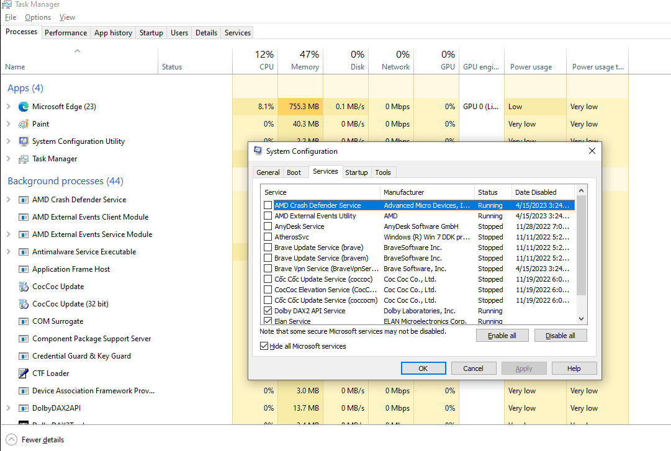Click the Disable all button
The height and width of the screenshot is (451, 671).
[560, 336]
